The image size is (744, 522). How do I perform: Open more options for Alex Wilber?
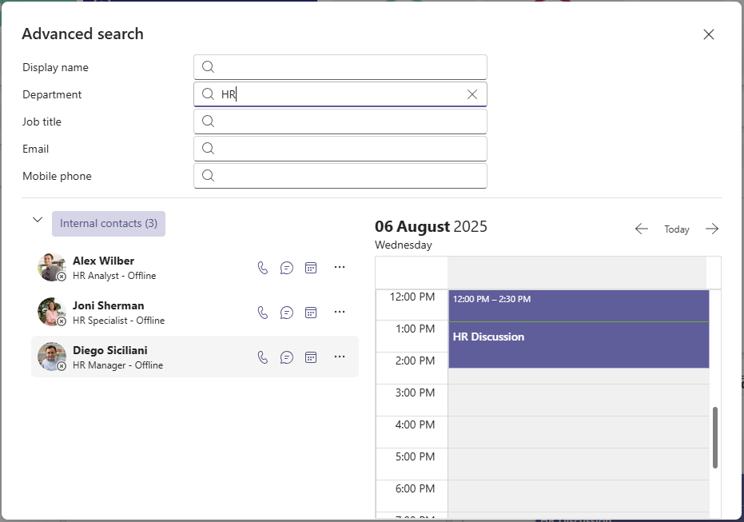340,268
